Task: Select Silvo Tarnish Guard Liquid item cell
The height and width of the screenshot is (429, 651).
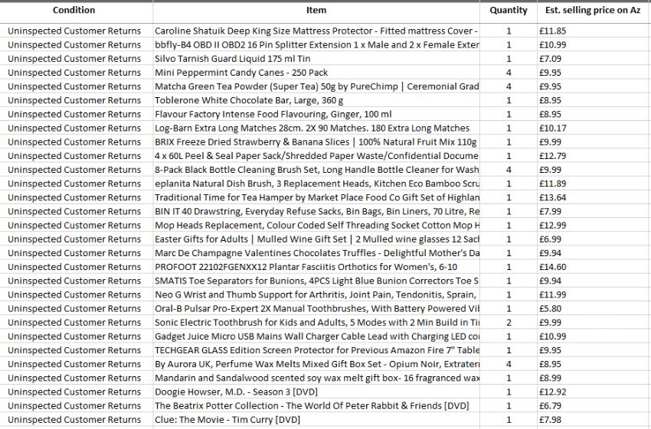Action: 316,59
